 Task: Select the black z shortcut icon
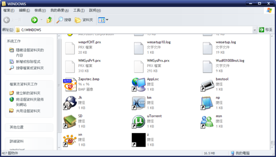pyautogui.click(x=139, y=140)
